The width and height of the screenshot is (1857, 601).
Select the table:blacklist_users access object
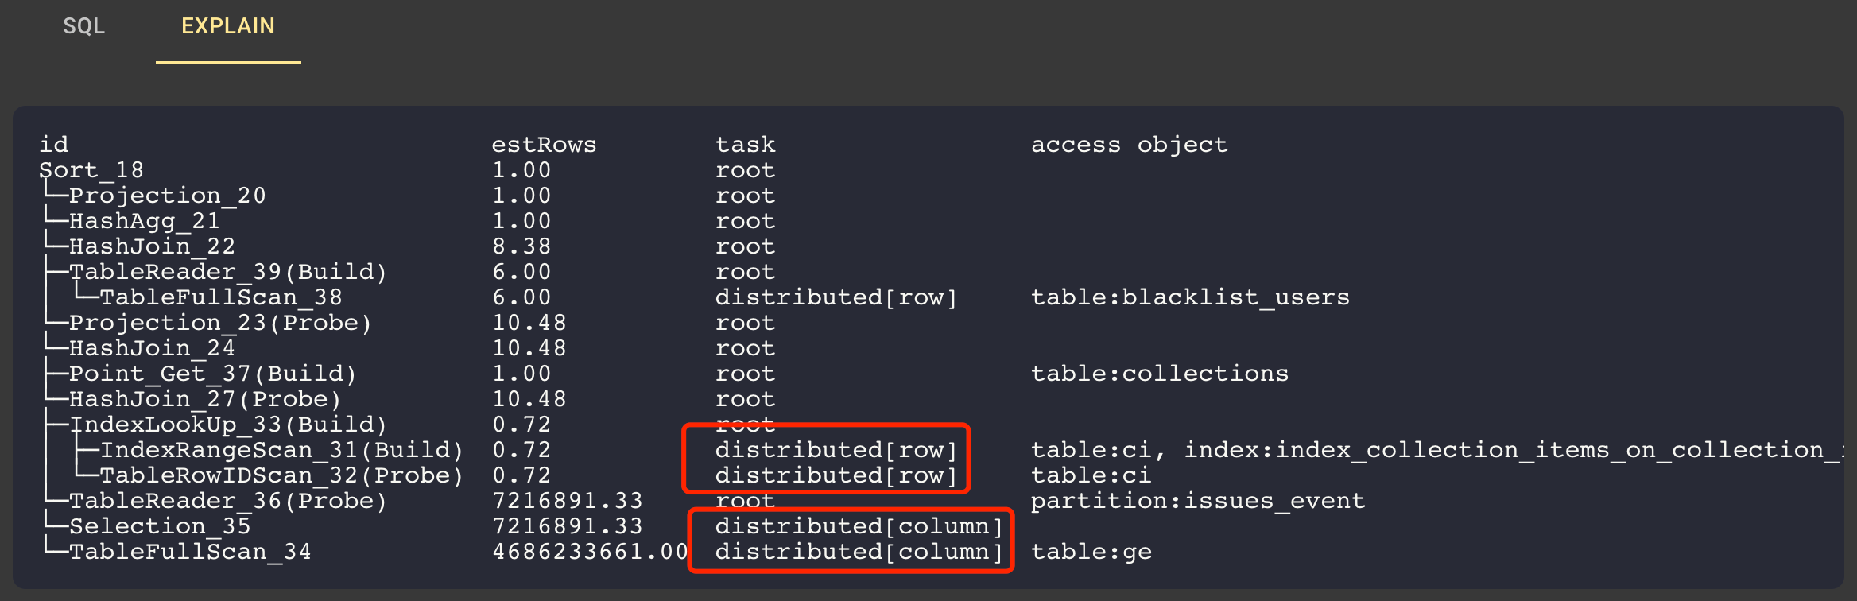coord(1189,297)
